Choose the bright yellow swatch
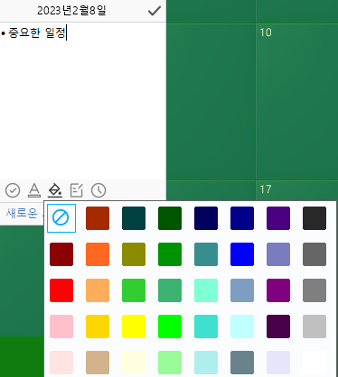 coord(134,326)
